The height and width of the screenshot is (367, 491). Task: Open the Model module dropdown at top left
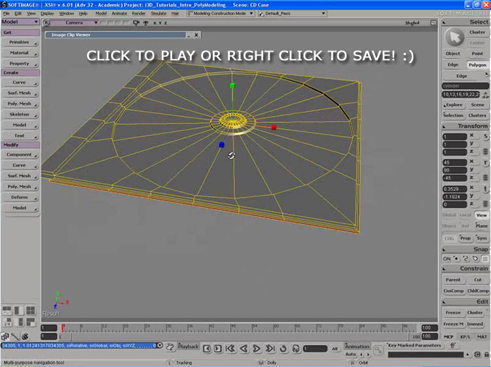point(20,22)
